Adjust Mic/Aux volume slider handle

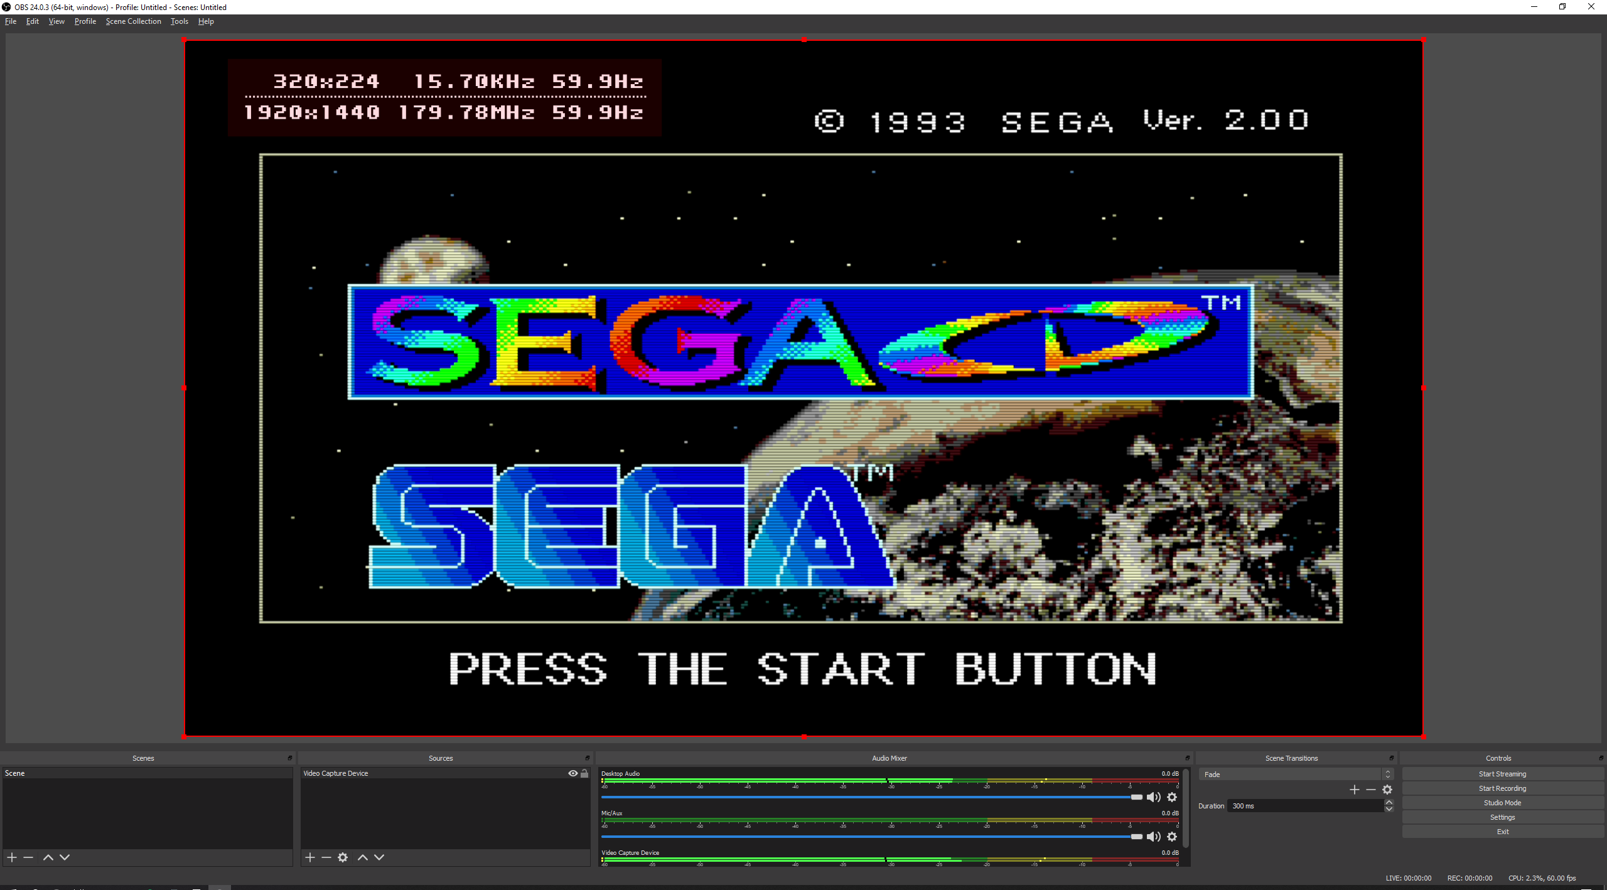coord(1137,837)
